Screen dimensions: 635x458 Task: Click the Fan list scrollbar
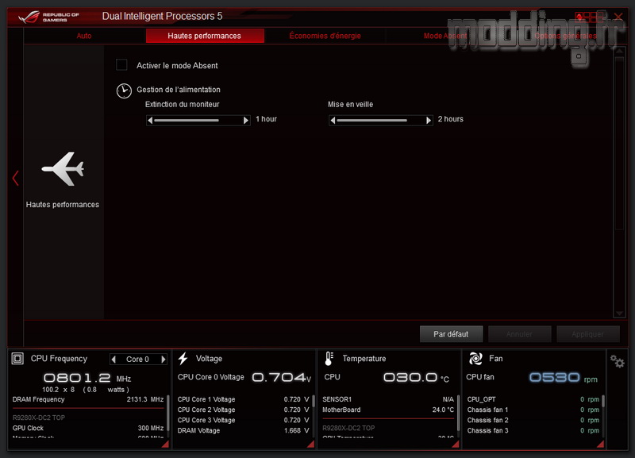(603, 416)
